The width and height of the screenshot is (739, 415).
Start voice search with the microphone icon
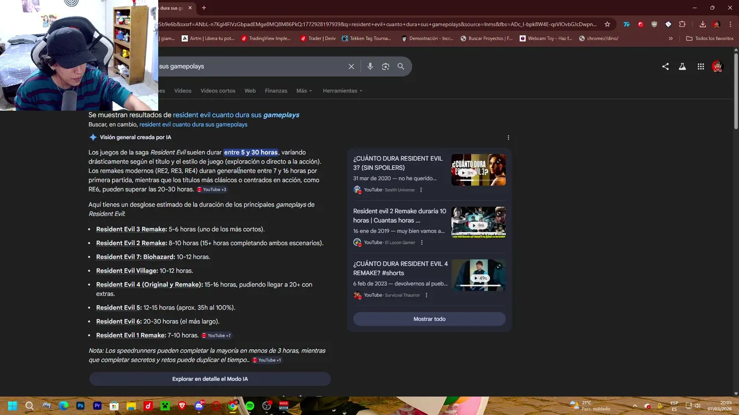pos(370,66)
